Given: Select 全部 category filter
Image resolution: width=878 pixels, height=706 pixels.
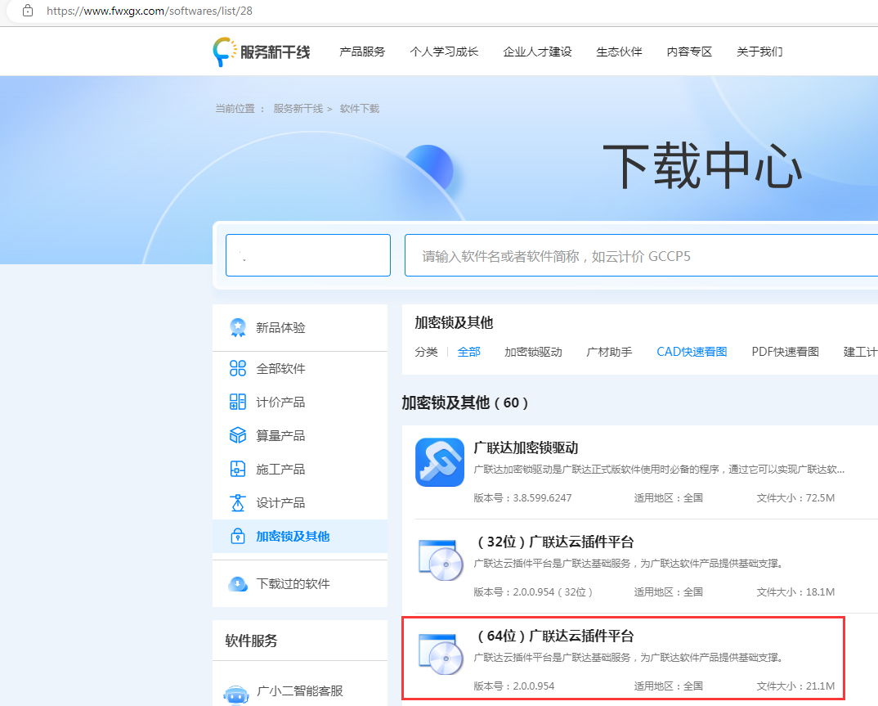Looking at the screenshot, I should [x=468, y=352].
